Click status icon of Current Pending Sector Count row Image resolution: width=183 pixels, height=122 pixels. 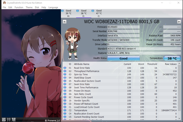pyautogui.click(x=65, y=117)
